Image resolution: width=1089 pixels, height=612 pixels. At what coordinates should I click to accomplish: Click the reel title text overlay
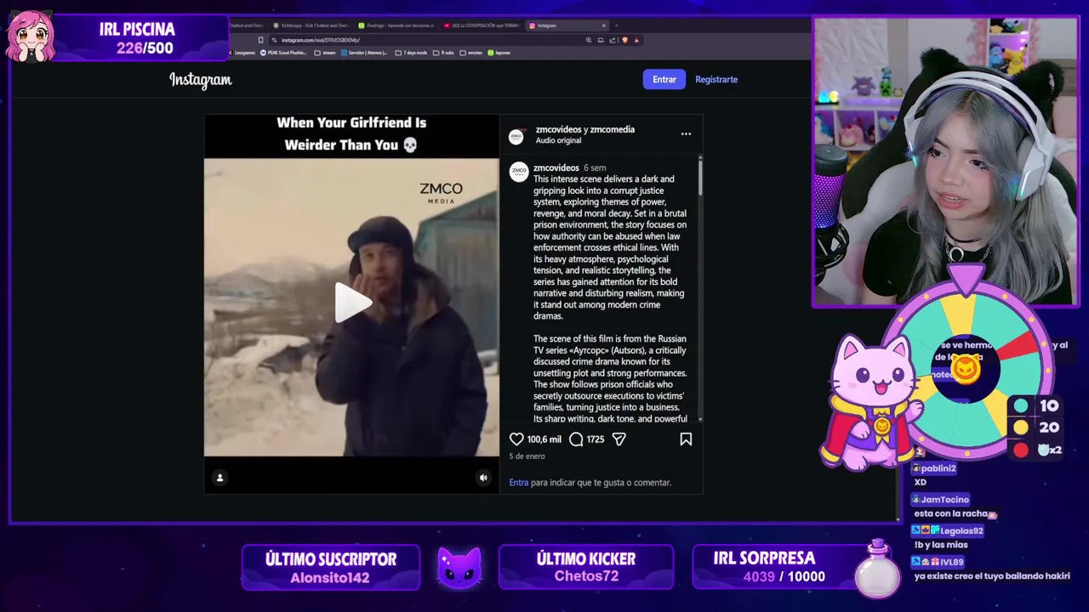[351, 133]
